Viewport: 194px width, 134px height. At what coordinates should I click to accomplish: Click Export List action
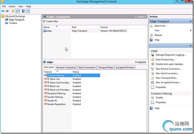tap(160, 26)
